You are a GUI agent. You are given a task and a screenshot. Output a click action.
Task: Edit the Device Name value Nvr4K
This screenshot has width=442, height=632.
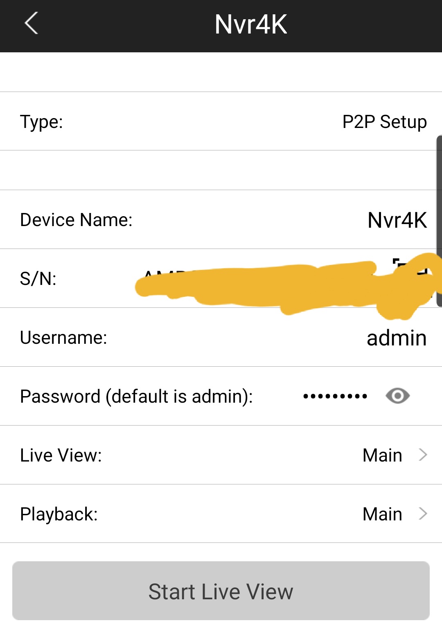pos(397,220)
